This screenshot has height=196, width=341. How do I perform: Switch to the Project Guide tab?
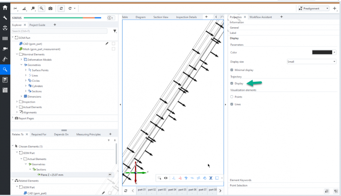(x=37, y=25)
